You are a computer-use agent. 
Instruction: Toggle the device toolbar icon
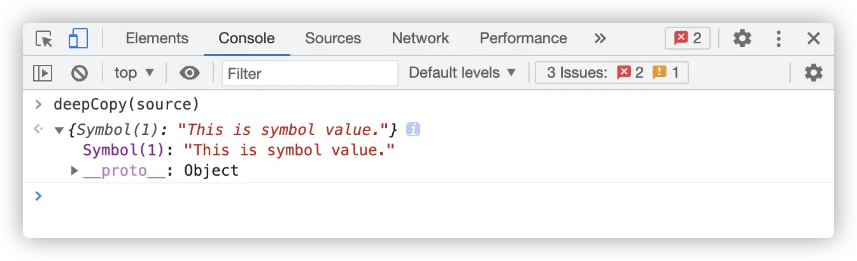(78, 39)
